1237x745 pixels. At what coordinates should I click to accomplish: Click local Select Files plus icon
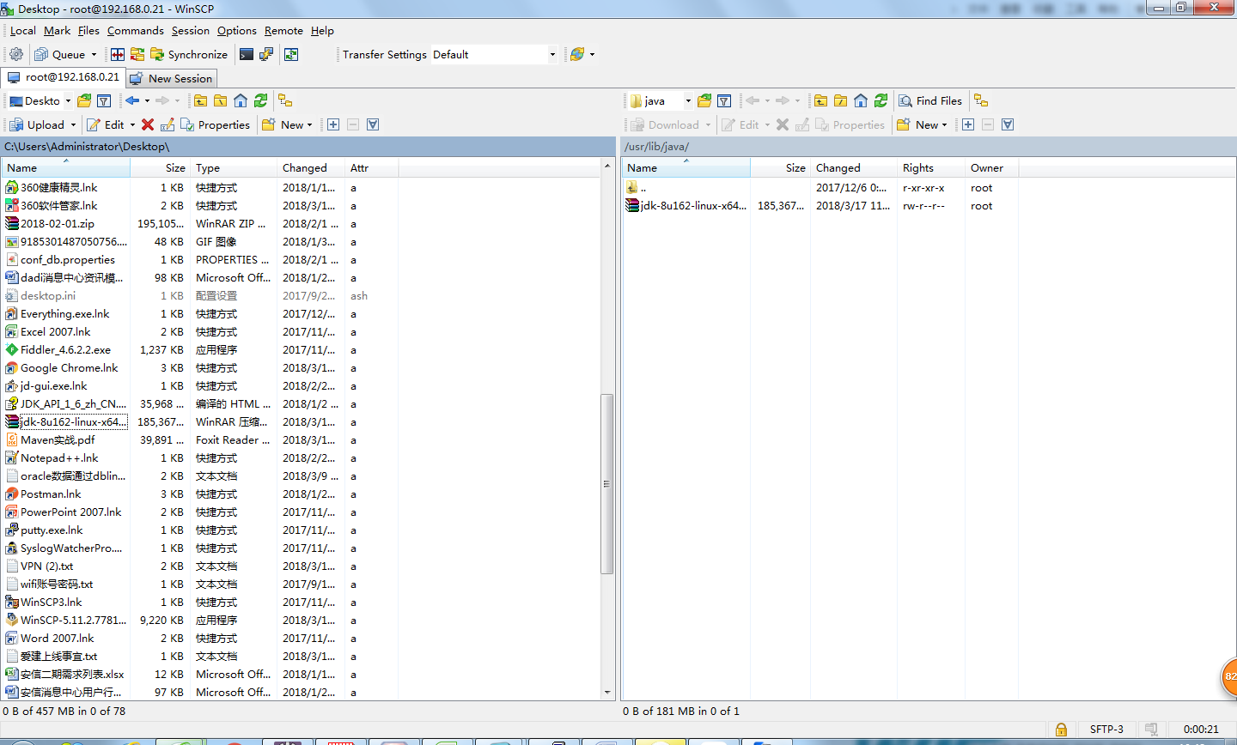[333, 124]
